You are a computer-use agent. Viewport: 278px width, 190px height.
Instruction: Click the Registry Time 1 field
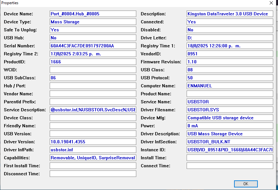230,46
